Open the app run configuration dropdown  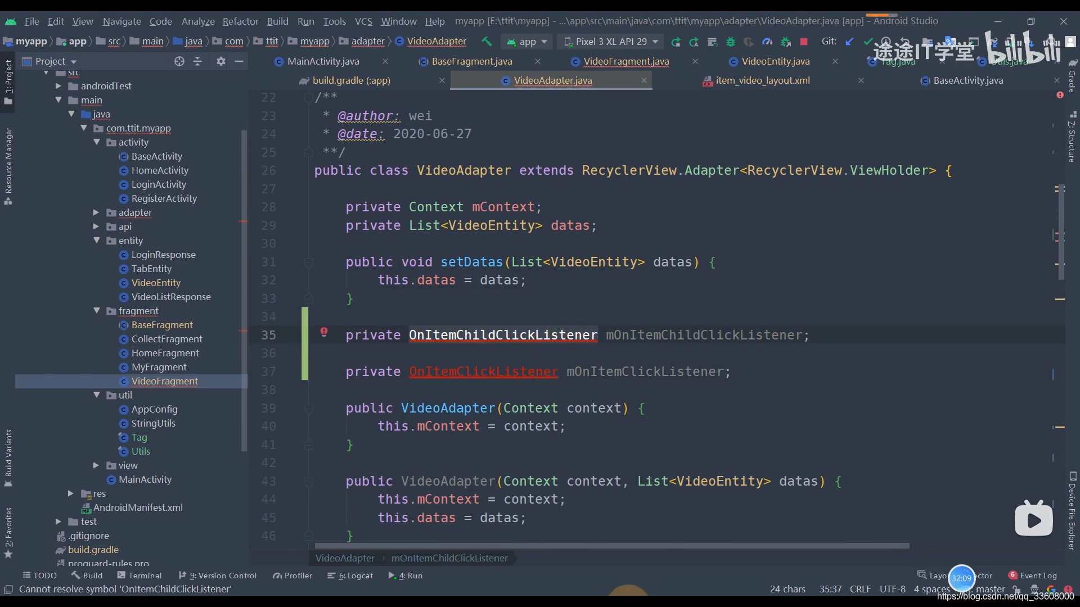528,42
